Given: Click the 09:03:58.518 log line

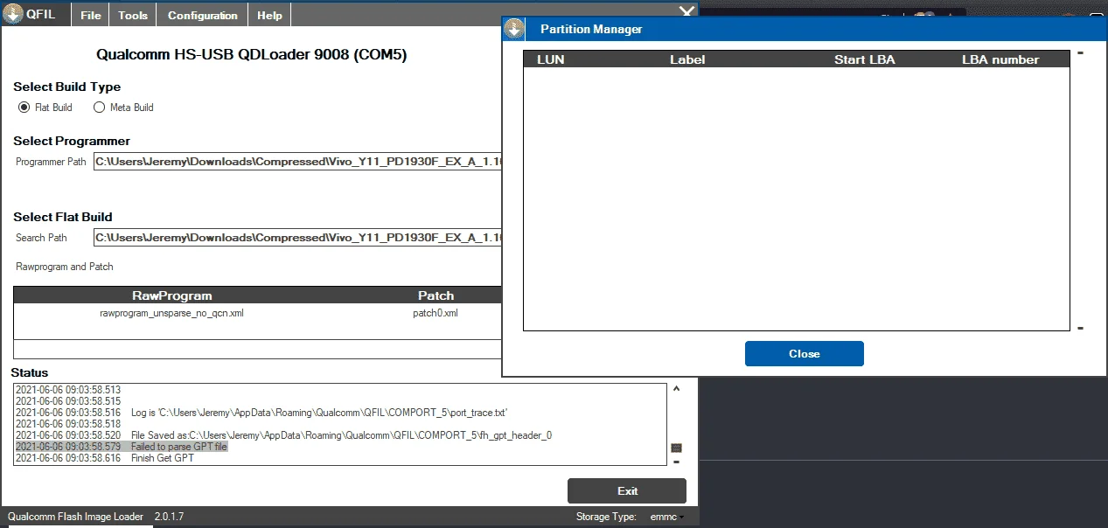Looking at the screenshot, I should click(68, 424).
